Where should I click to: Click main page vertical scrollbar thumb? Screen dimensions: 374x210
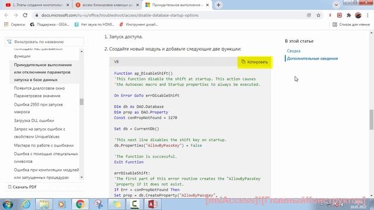372,120
